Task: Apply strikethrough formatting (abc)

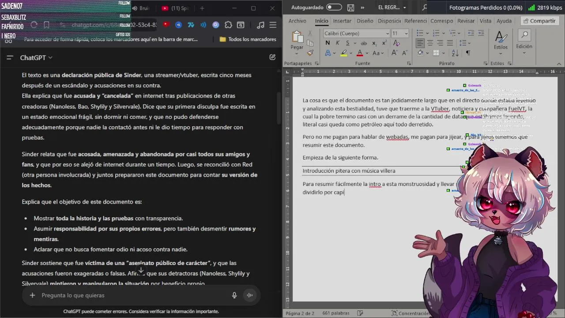Action: [x=364, y=43]
